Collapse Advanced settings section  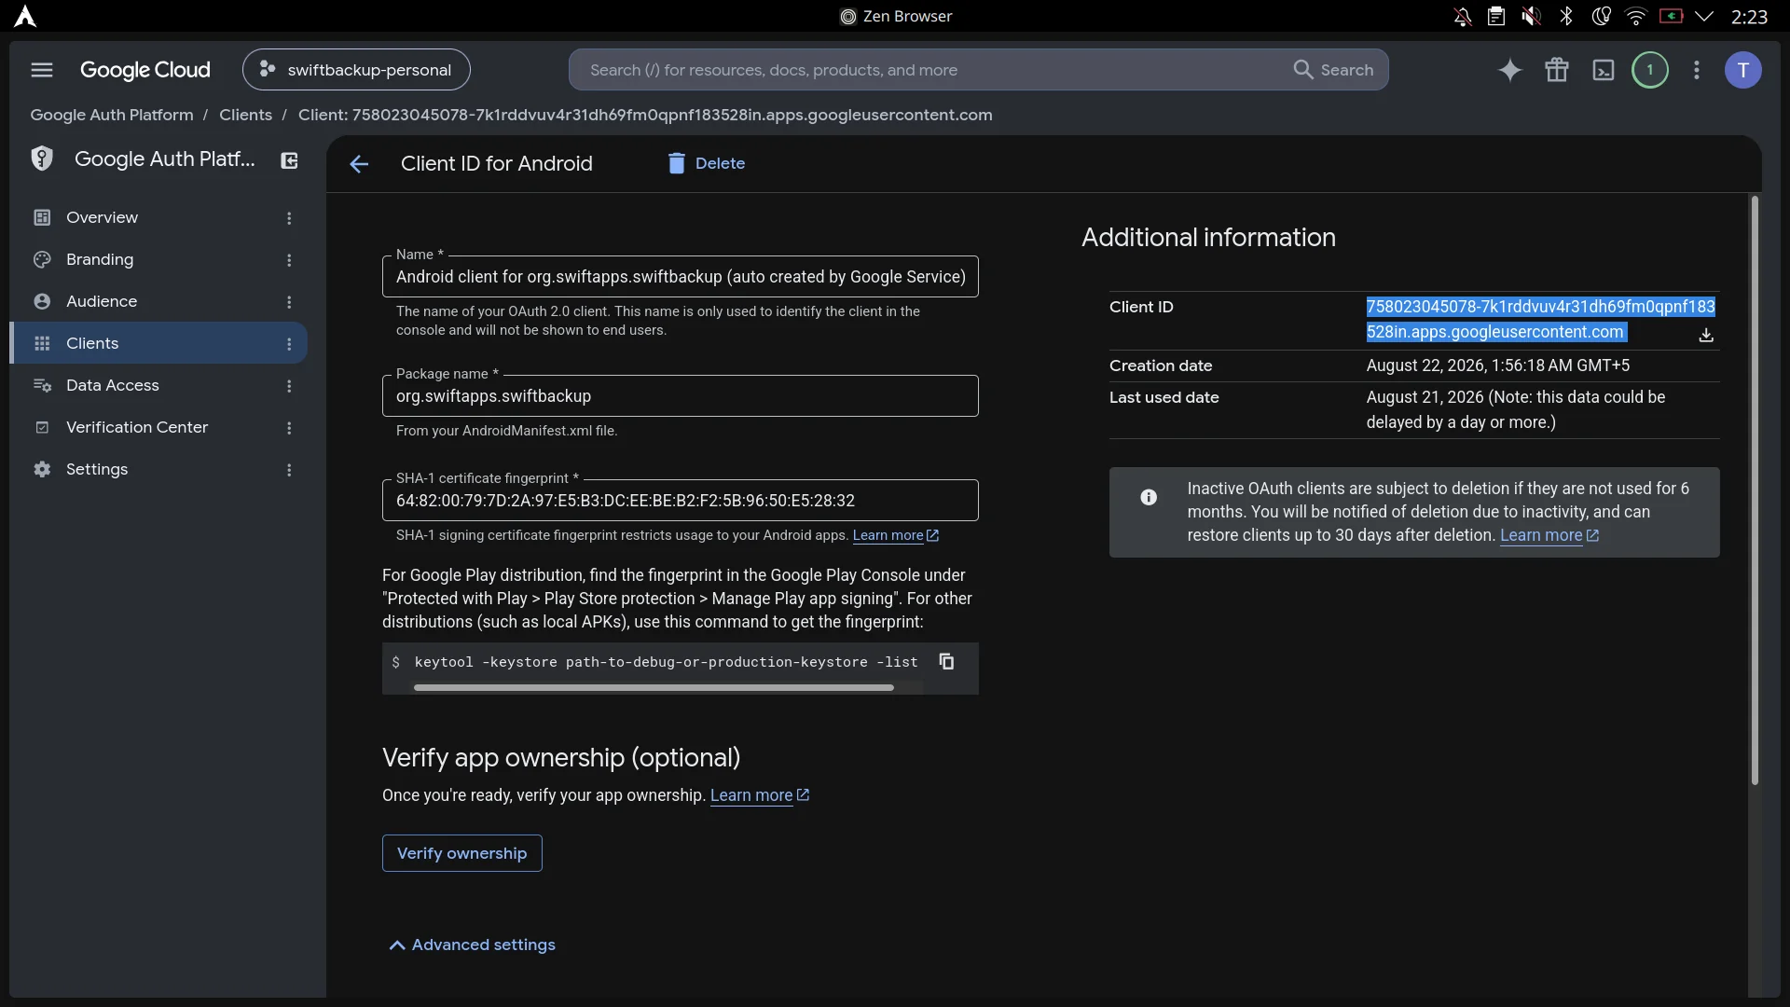[x=472, y=945]
